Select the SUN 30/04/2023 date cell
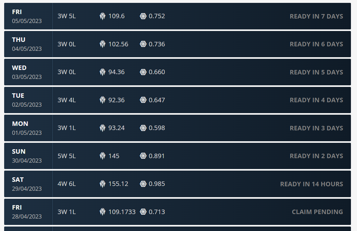 28,156
